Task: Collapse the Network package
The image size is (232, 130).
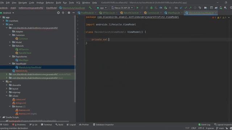Action: click(x=10, y=46)
